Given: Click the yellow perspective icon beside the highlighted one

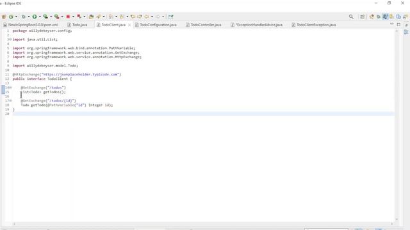Looking at the screenshot, I should click(x=391, y=17).
